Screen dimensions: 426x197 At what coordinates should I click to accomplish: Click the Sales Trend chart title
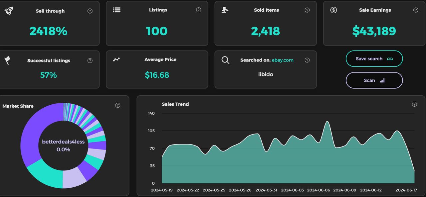click(x=175, y=104)
